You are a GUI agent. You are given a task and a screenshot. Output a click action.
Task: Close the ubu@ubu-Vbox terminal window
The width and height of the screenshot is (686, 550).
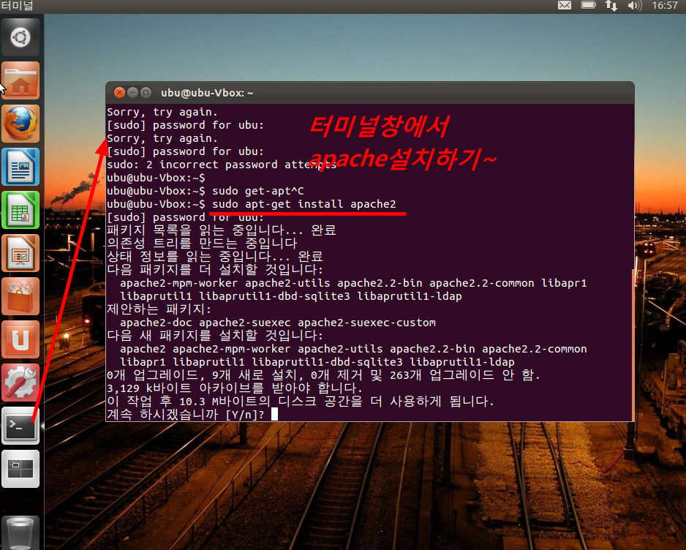coord(118,93)
